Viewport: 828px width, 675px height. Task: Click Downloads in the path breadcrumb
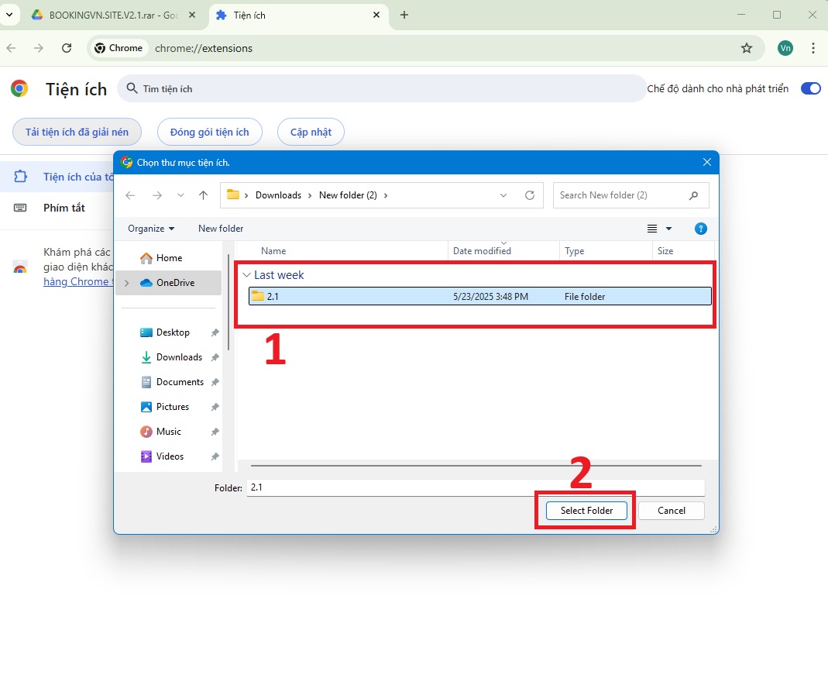click(x=278, y=195)
